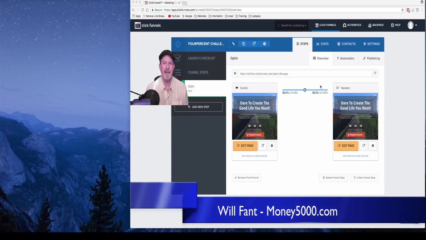Open the Click Funnels top nav menu
This screenshot has height=240, width=426.
coord(325,25)
